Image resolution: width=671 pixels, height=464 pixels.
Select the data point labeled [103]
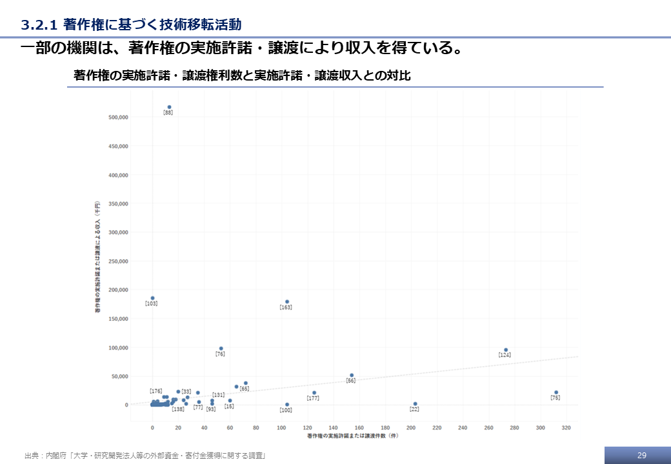coord(152,298)
